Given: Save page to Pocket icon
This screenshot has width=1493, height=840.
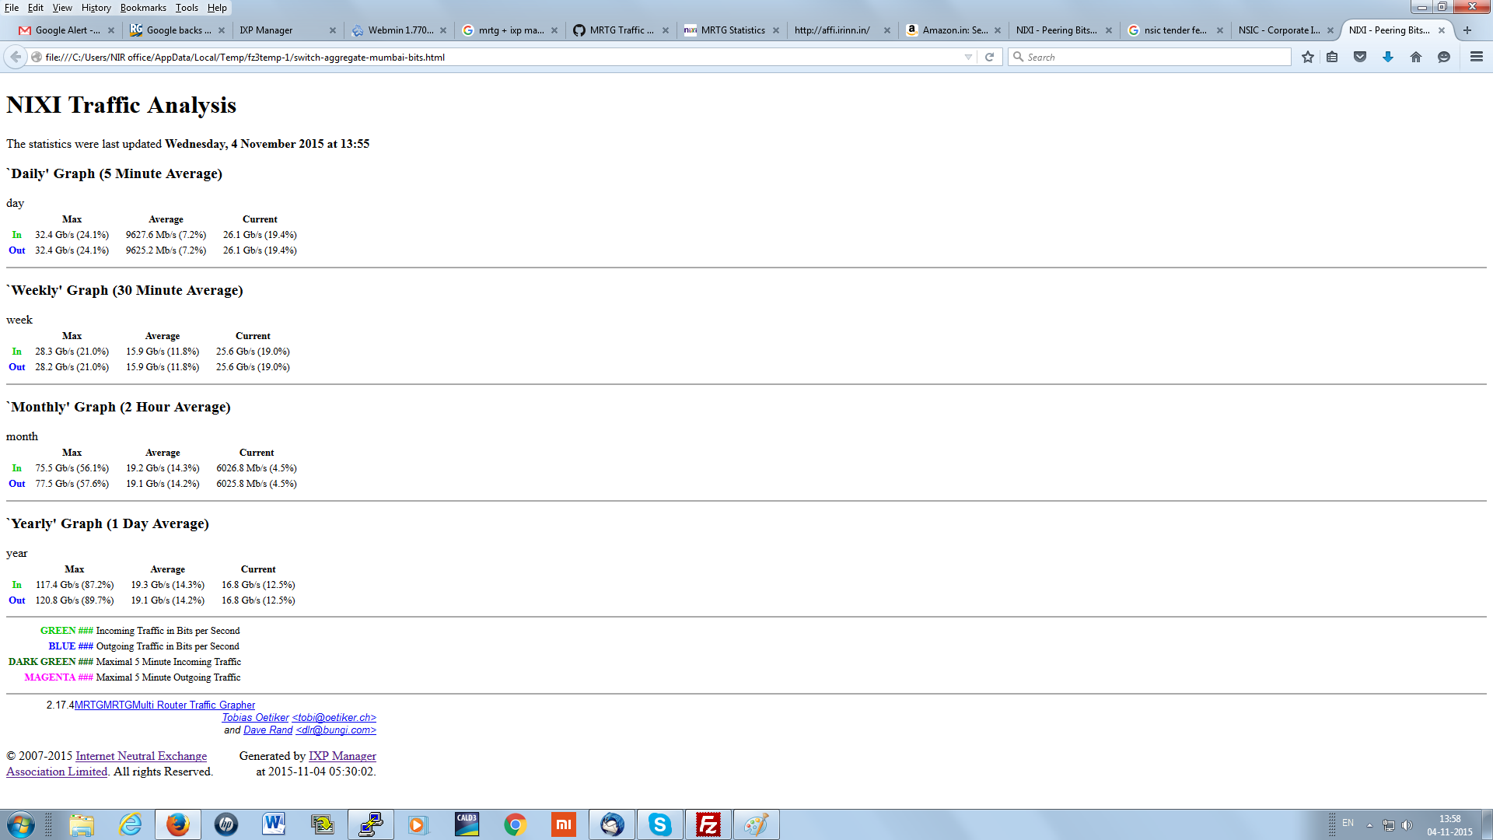Looking at the screenshot, I should coord(1360,57).
